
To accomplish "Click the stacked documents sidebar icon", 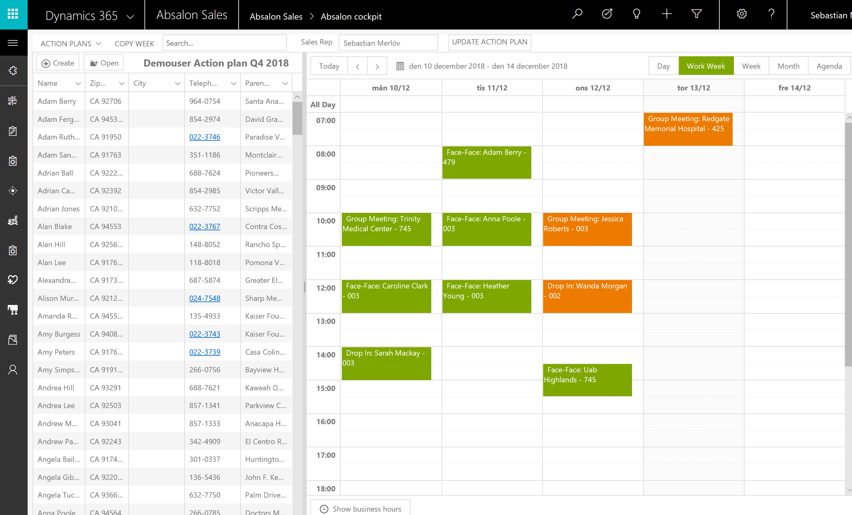I will pyautogui.click(x=13, y=340).
